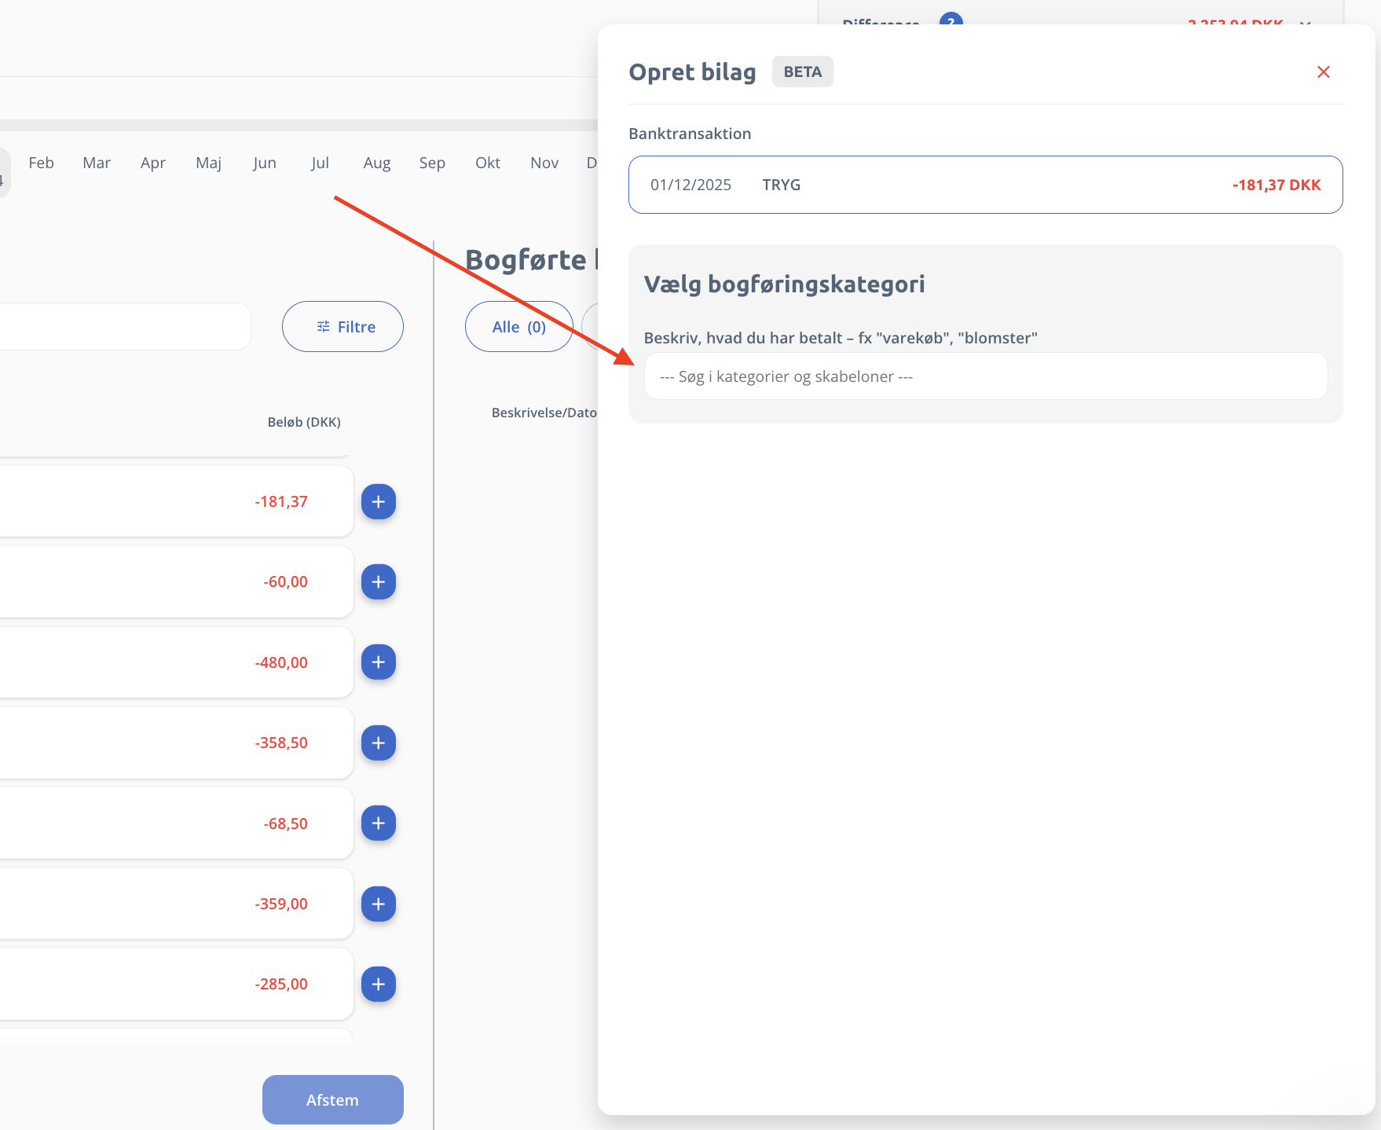
Task: Open the Feb month tab
Action: pyautogui.click(x=41, y=163)
